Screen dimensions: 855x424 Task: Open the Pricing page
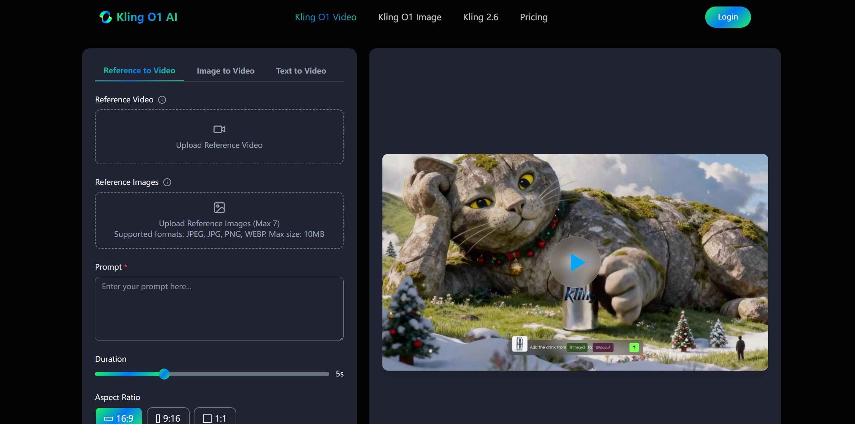(533, 17)
